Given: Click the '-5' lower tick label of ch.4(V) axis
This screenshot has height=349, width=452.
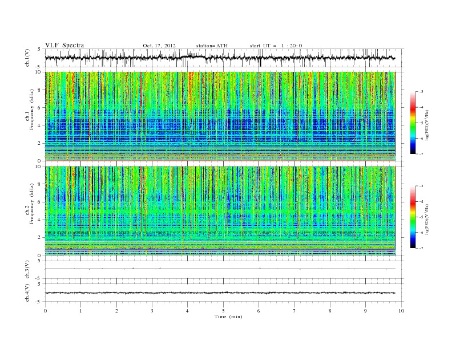Looking at the screenshot, I should (x=39, y=302).
